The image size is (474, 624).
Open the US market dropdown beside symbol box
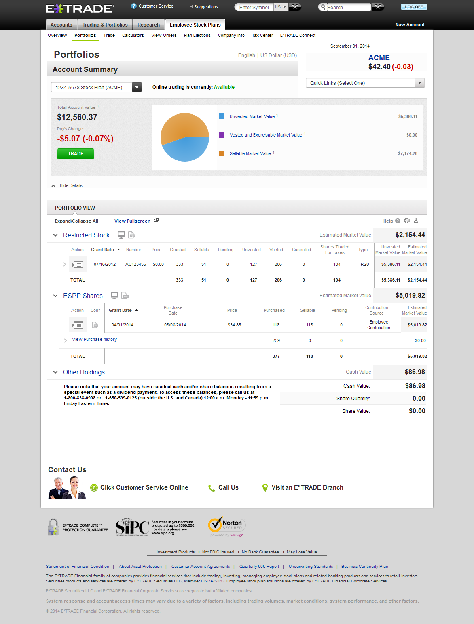coord(281,7)
